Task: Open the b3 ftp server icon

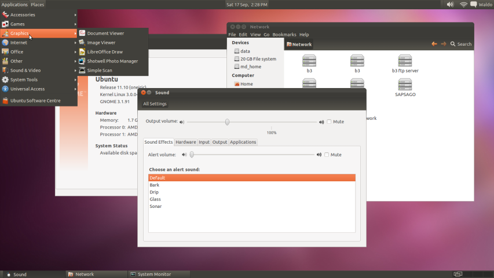Action: [x=405, y=61]
